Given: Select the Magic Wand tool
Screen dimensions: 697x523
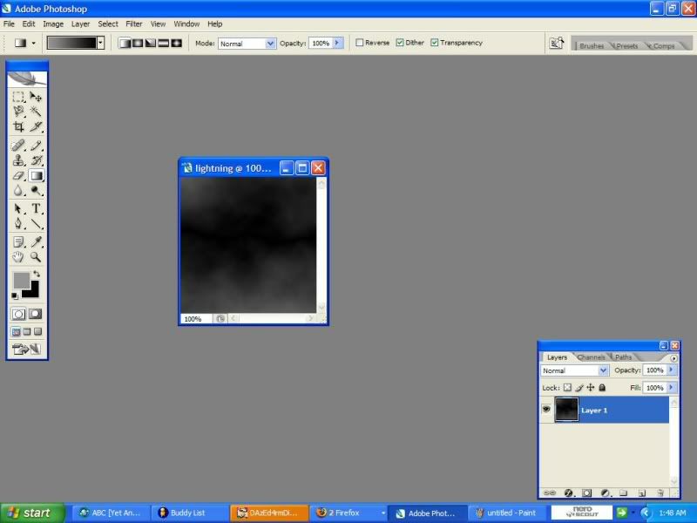Looking at the screenshot, I should pyautogui.click(x=36, y=112).
